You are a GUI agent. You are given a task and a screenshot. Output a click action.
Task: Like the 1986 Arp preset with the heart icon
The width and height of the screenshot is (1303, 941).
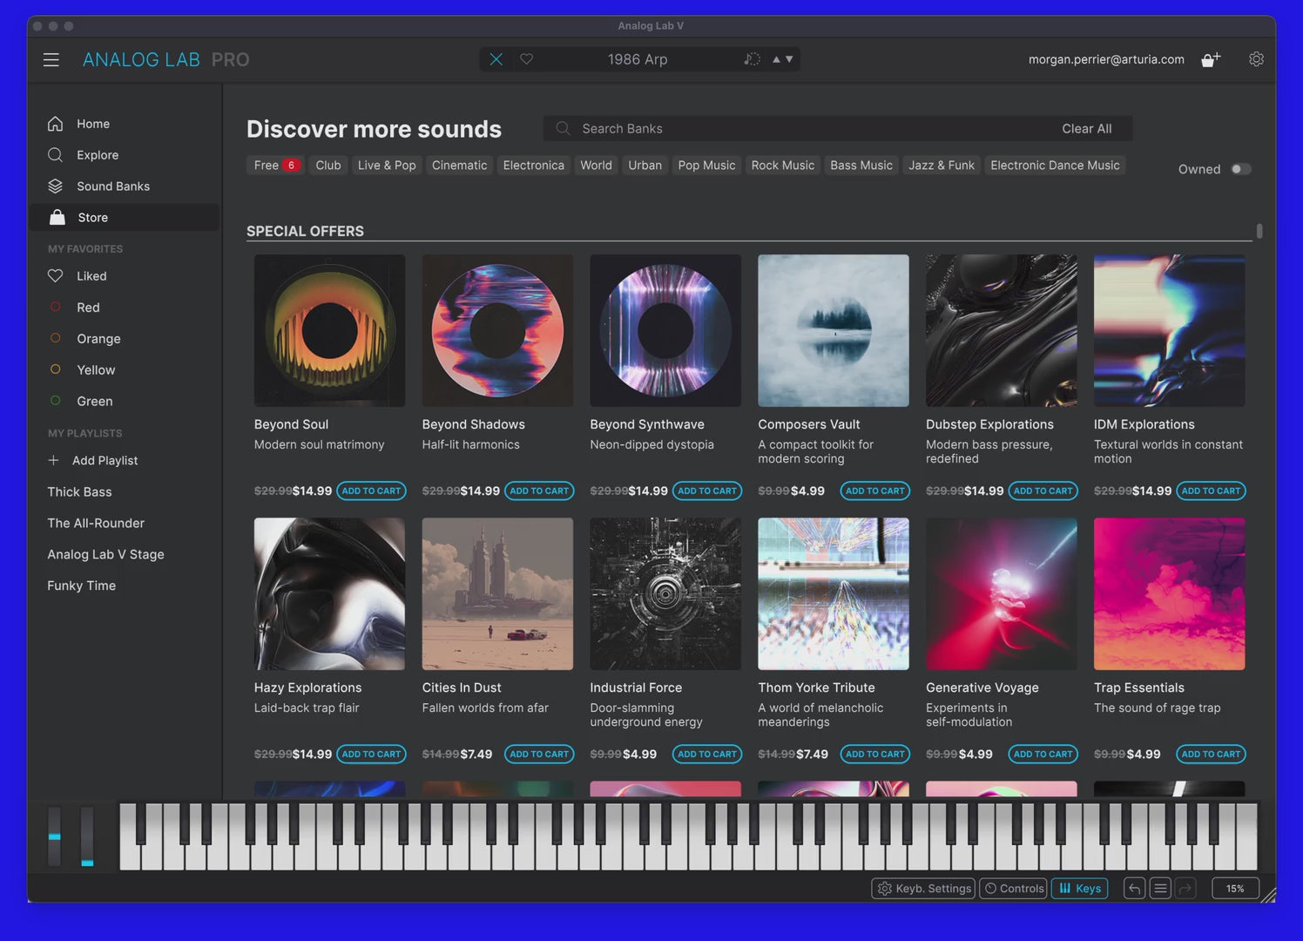[x=526, y=59]
